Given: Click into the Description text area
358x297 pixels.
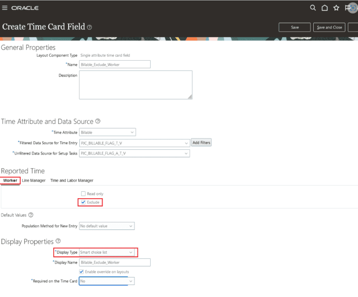Looking at the screenshot, I should 135,85.
